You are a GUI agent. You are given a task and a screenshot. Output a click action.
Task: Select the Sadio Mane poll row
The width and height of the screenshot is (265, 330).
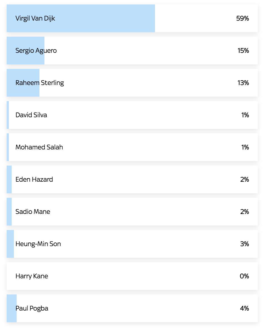(x=33, y=212)
